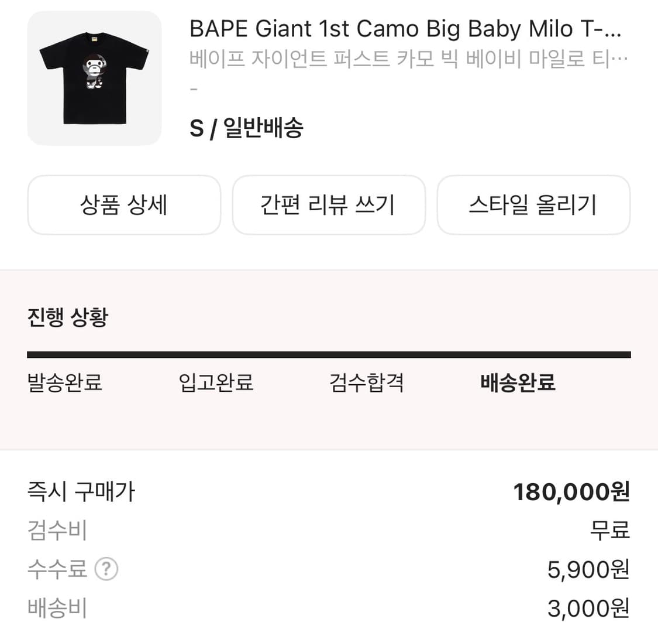This screenshot has height=629, width=658.
Task: Click the 검수합격 inspection passed stage
Action: pyautogui.click(x=366, y=382)
